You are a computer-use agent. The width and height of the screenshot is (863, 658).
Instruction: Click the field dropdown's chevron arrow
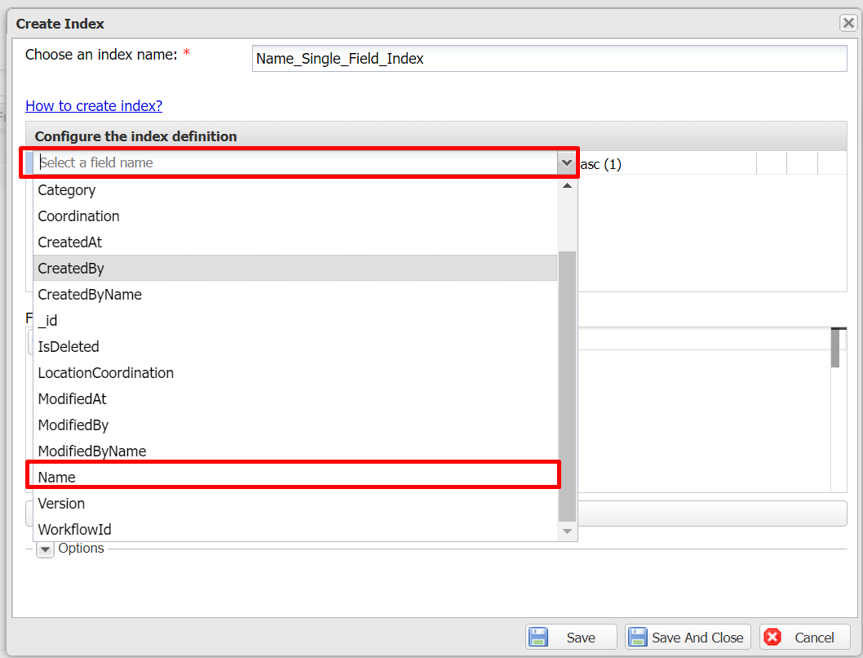coord(566,162)
